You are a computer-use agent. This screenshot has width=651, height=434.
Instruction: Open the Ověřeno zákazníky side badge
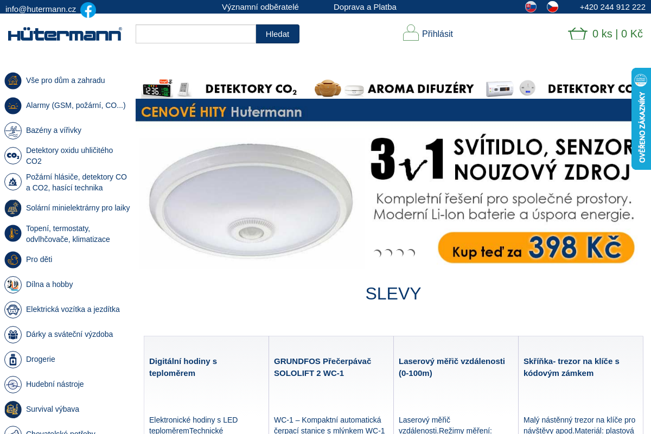(x=641, y=119)
